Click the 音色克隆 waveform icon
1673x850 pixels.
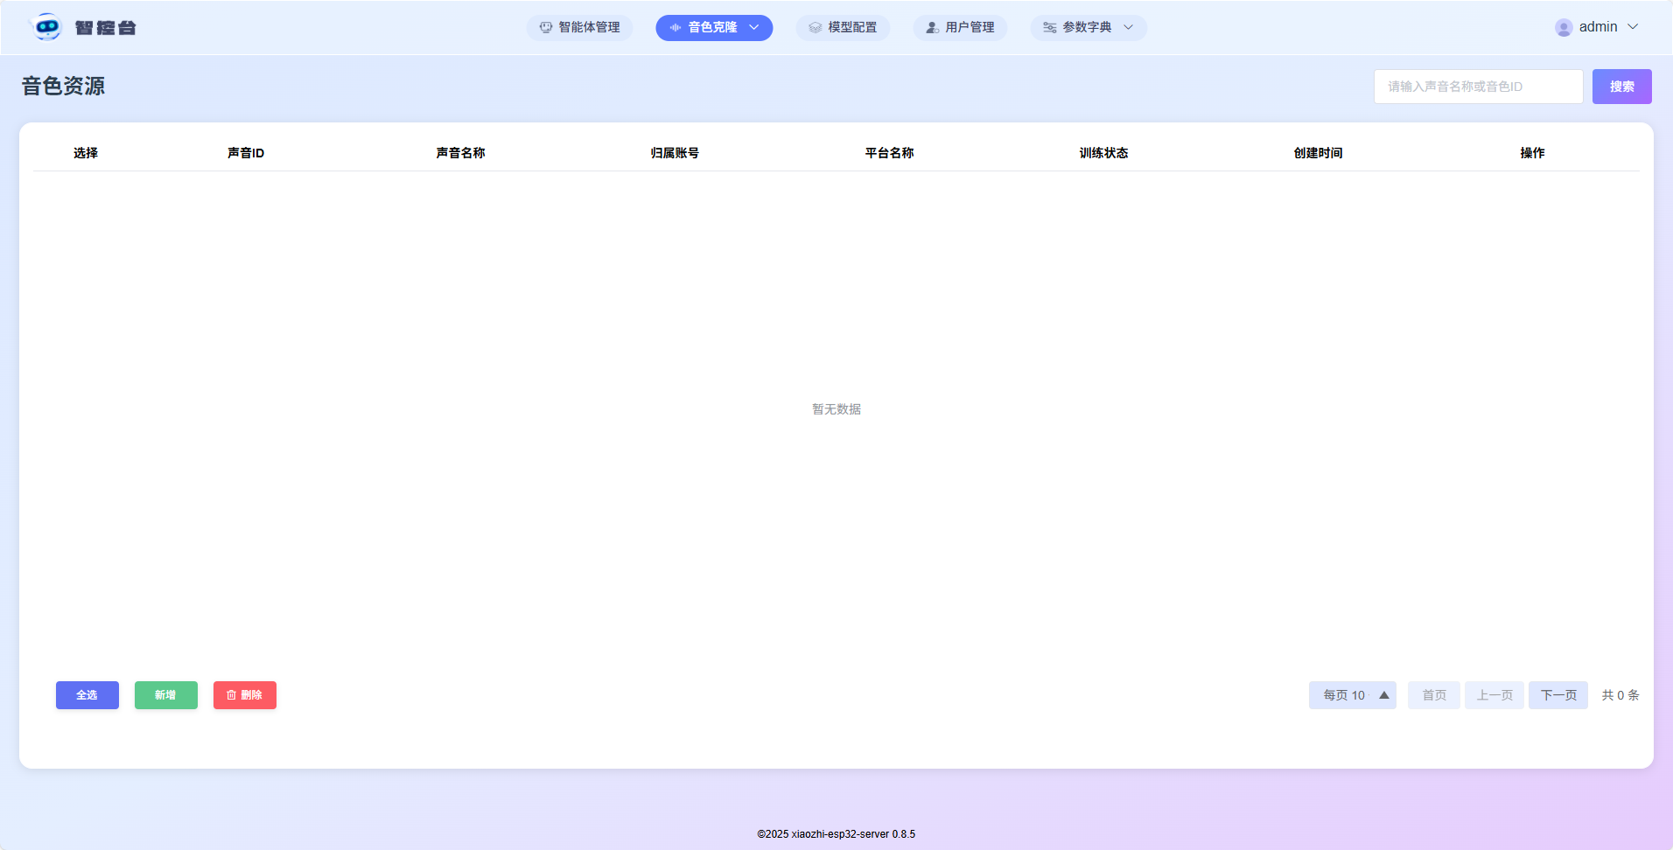pos(675,28)
